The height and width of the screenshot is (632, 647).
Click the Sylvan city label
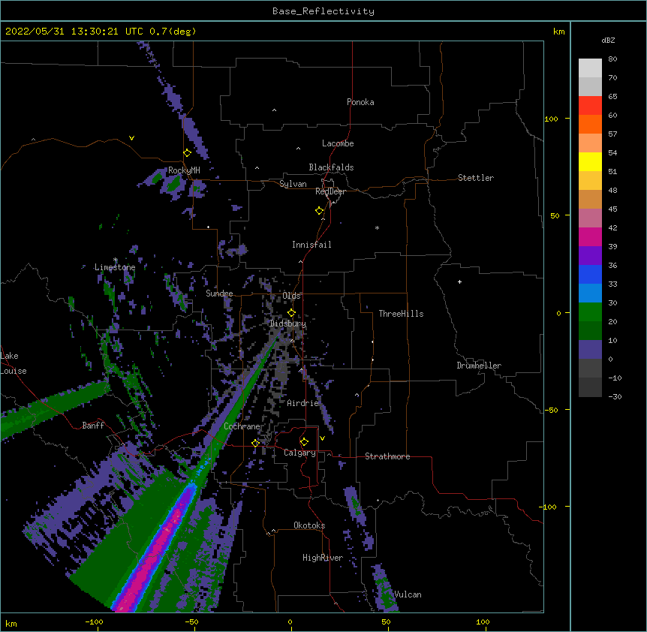(x=293, y=184)
